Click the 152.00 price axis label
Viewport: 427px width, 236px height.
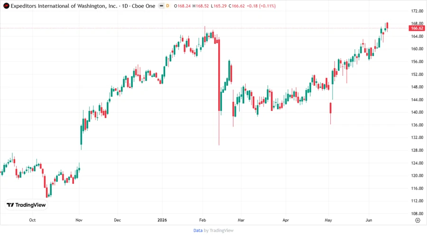click(417, 74)
